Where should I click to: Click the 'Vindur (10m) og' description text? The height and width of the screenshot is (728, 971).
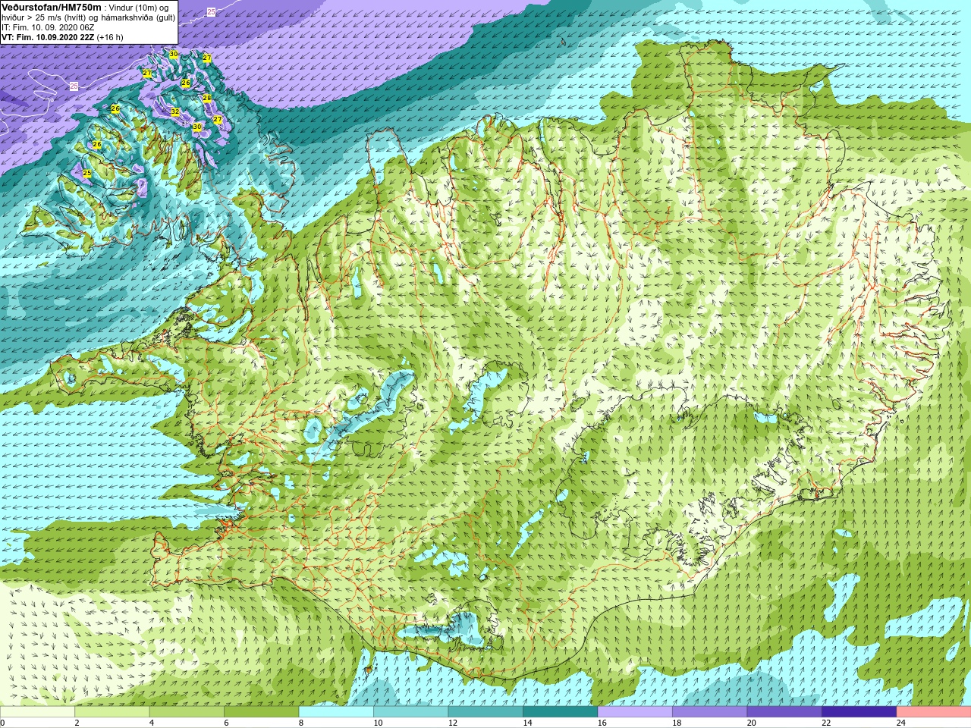coord(140,7)
